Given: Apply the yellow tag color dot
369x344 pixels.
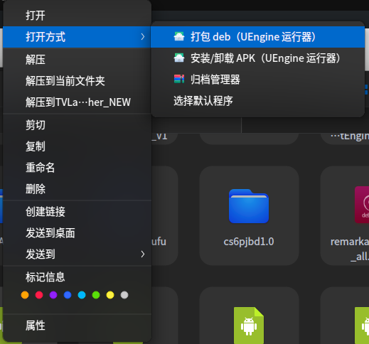Looking at the screenshot, I should 110,295.
